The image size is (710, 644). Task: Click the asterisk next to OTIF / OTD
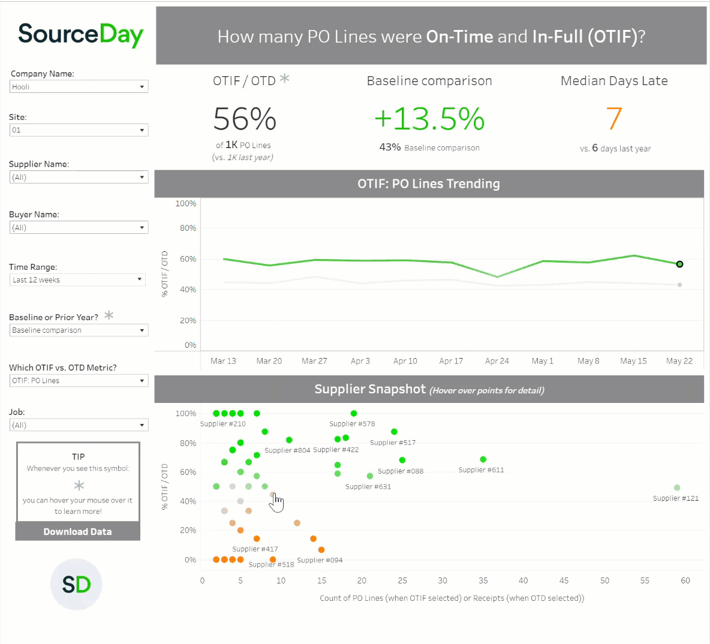click(284, 79)
